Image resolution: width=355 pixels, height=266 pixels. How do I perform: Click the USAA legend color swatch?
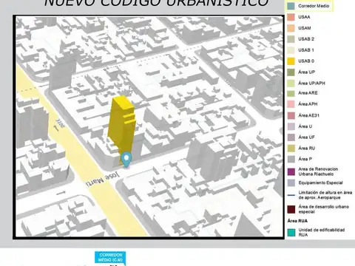pos(291,17)
